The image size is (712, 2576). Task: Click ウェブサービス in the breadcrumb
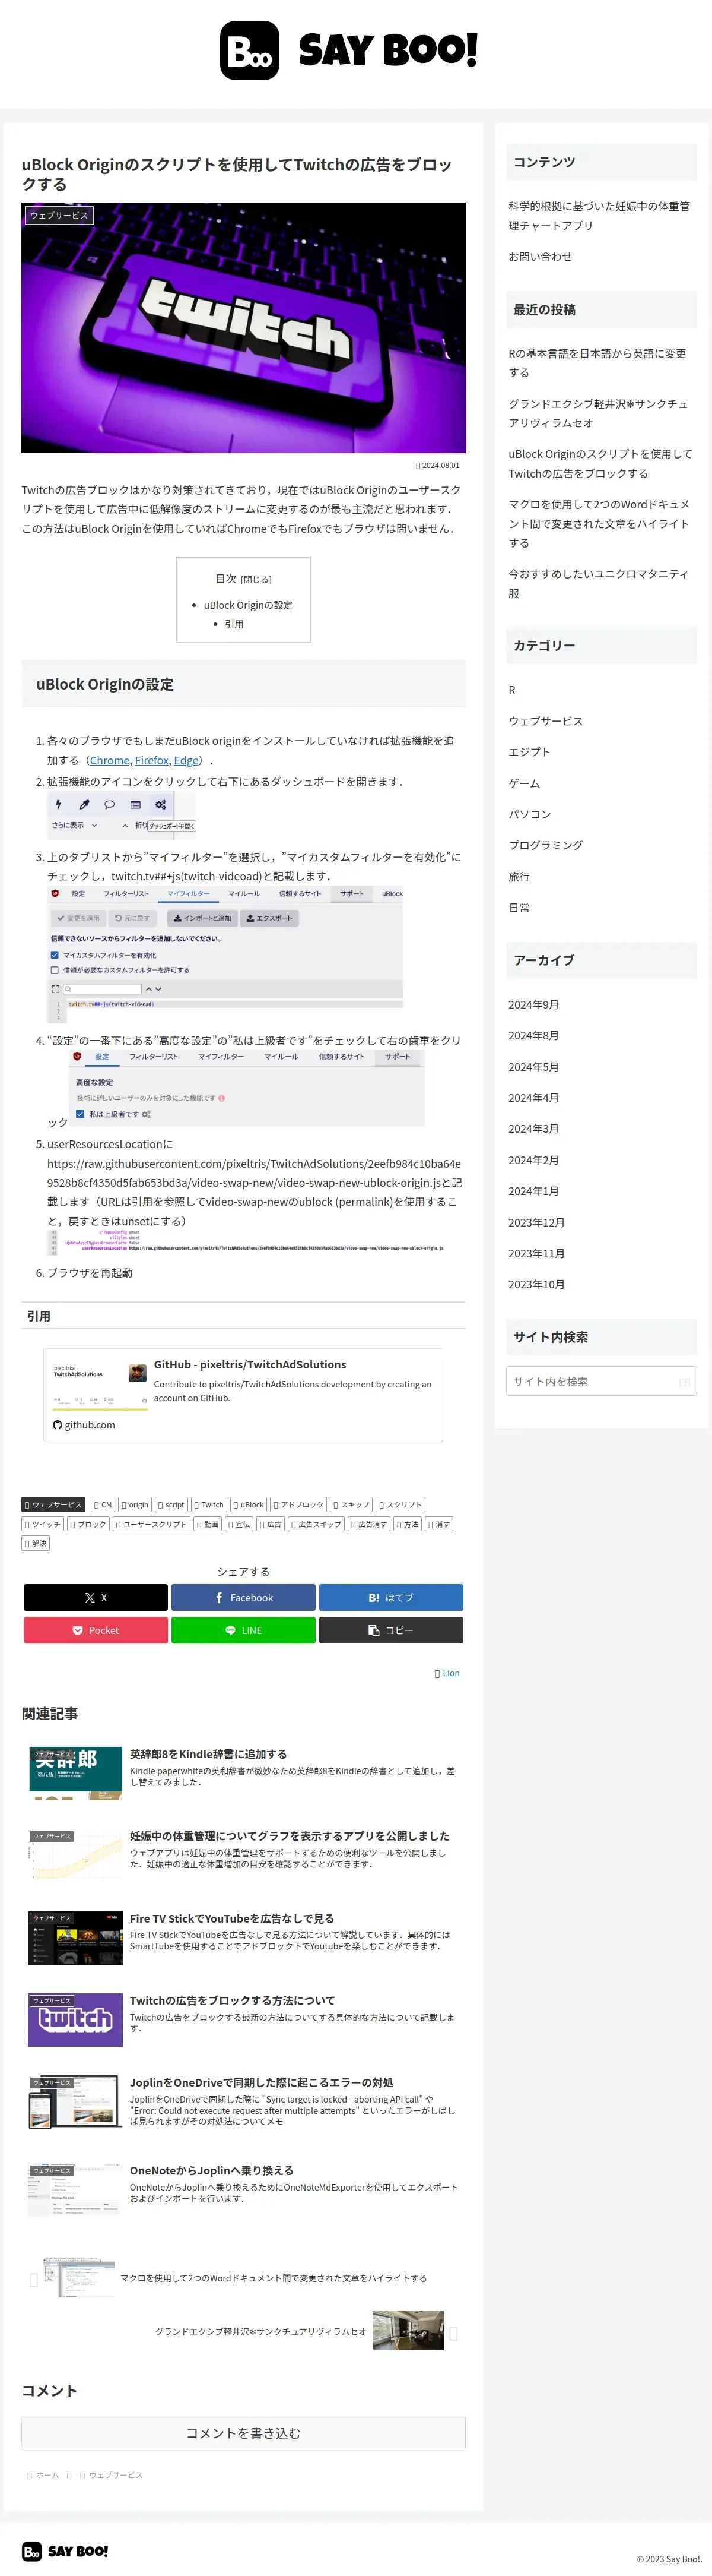116,2475
